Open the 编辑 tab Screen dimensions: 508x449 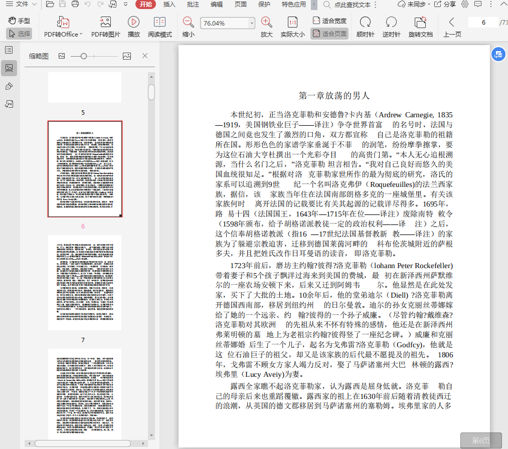pyautogui.click(x=217, y=4)
